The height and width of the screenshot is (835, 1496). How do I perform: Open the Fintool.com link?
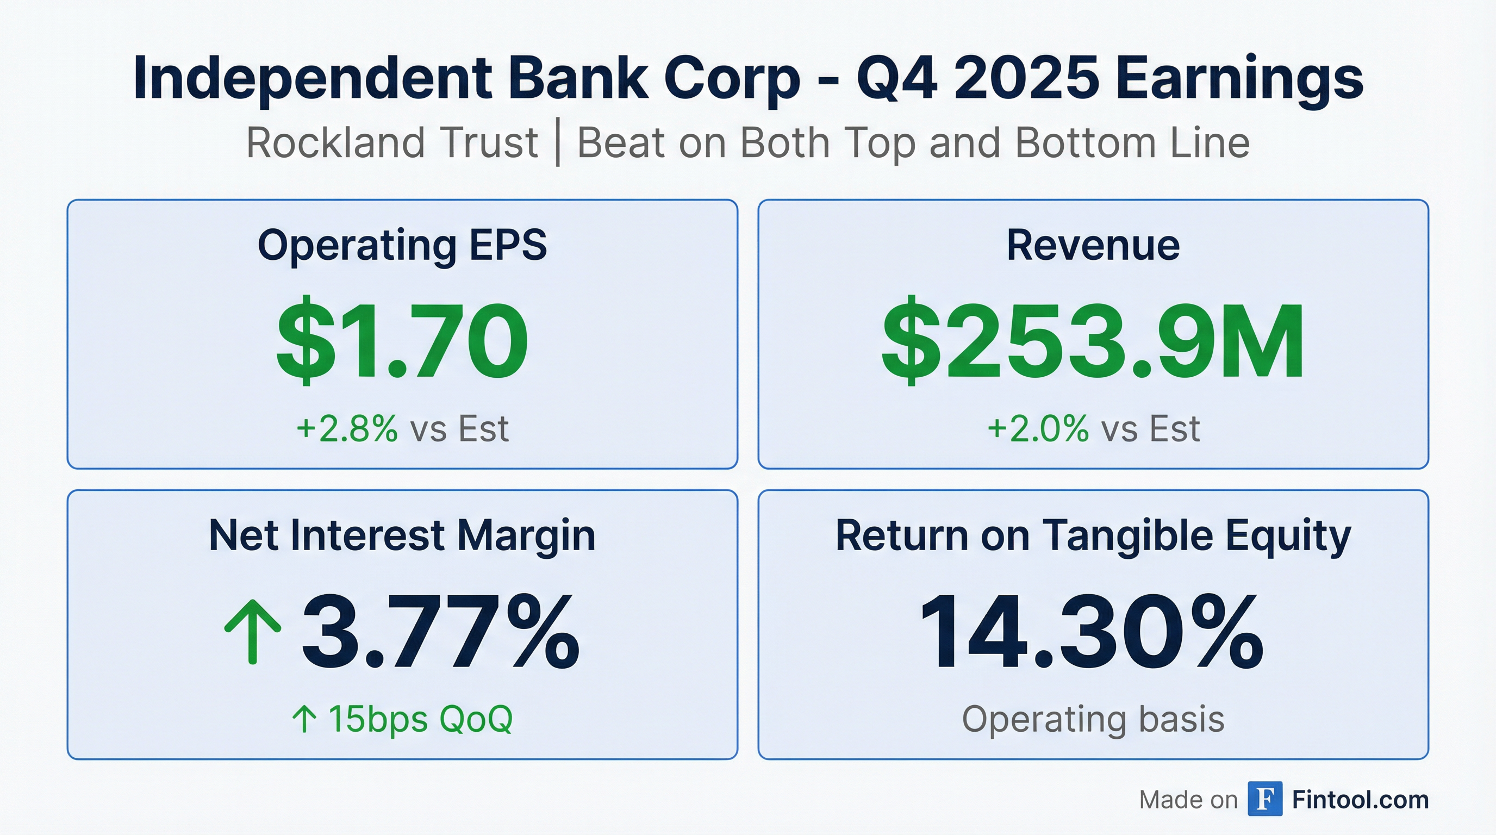coord(1360,800)
